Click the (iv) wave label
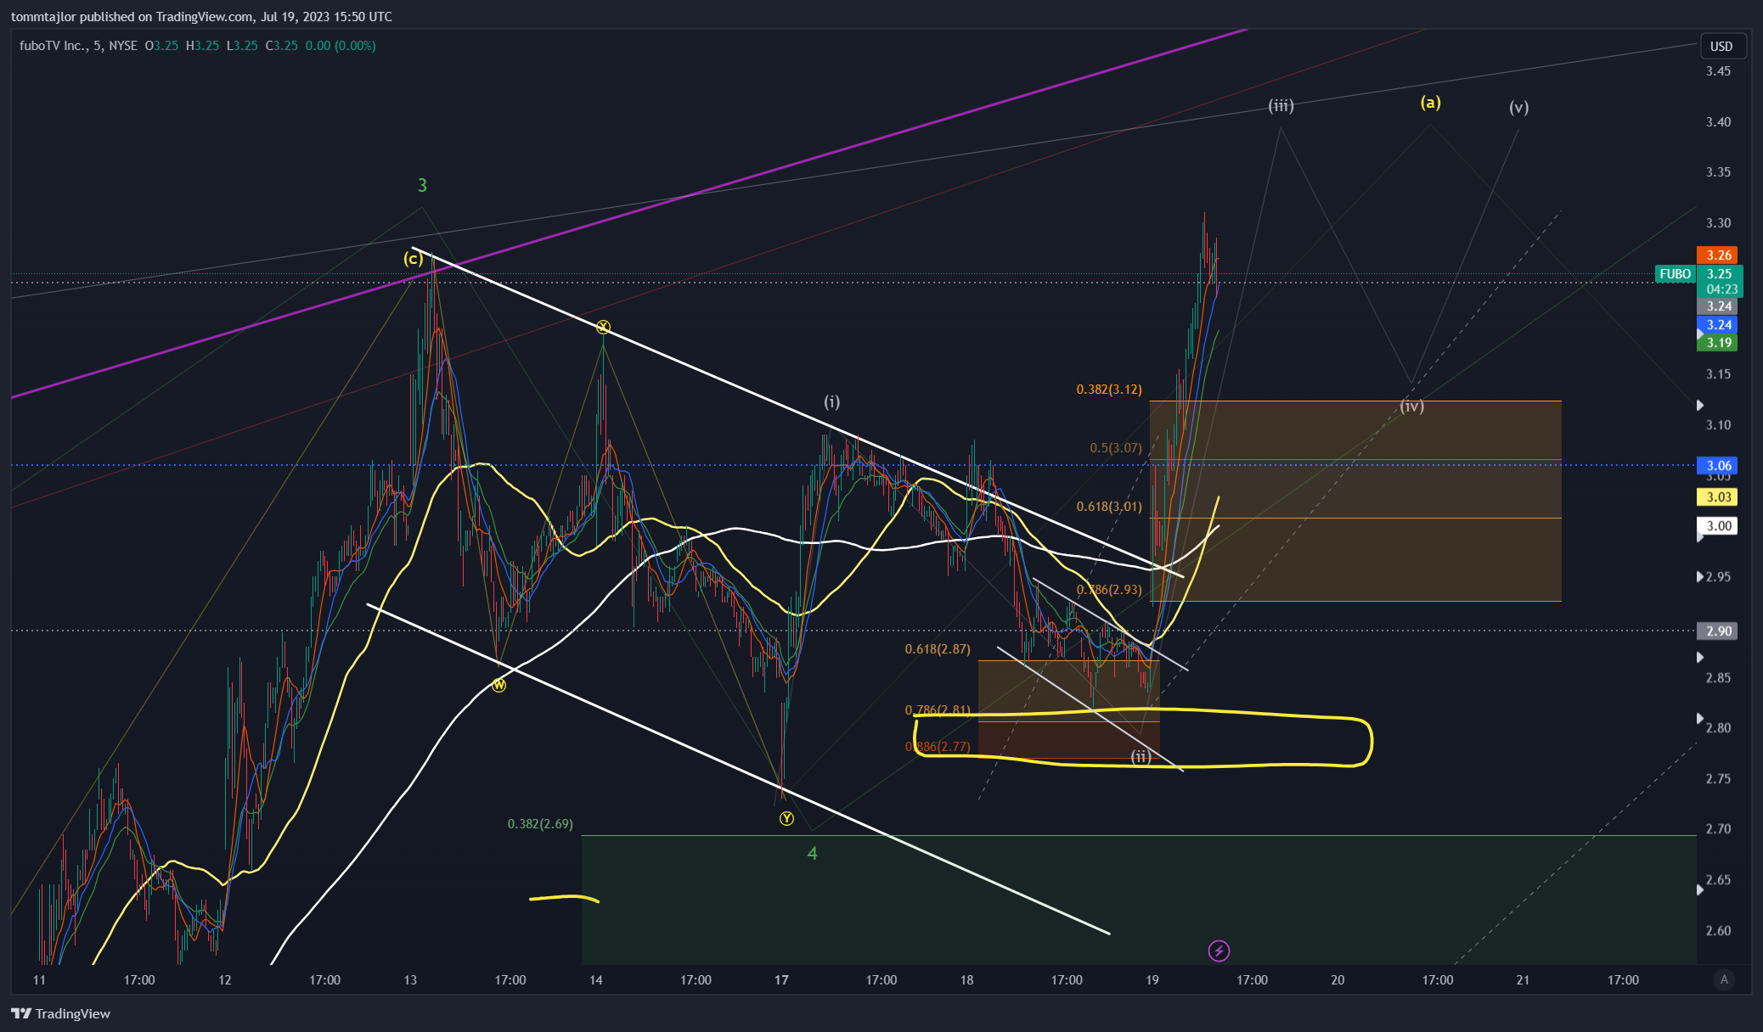This screenshot has width=1763, height=1032. 1411,407
